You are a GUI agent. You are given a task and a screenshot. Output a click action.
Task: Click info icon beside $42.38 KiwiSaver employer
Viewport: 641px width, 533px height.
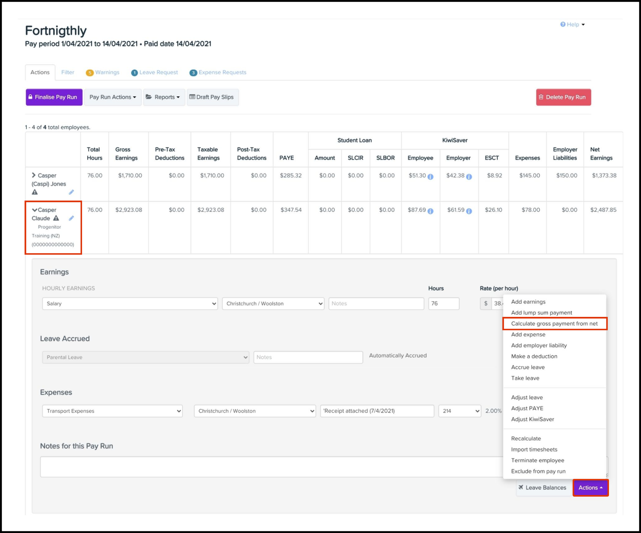(469, 177)
